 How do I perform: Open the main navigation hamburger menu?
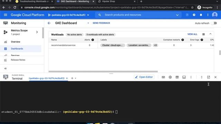tap(6, 15)
